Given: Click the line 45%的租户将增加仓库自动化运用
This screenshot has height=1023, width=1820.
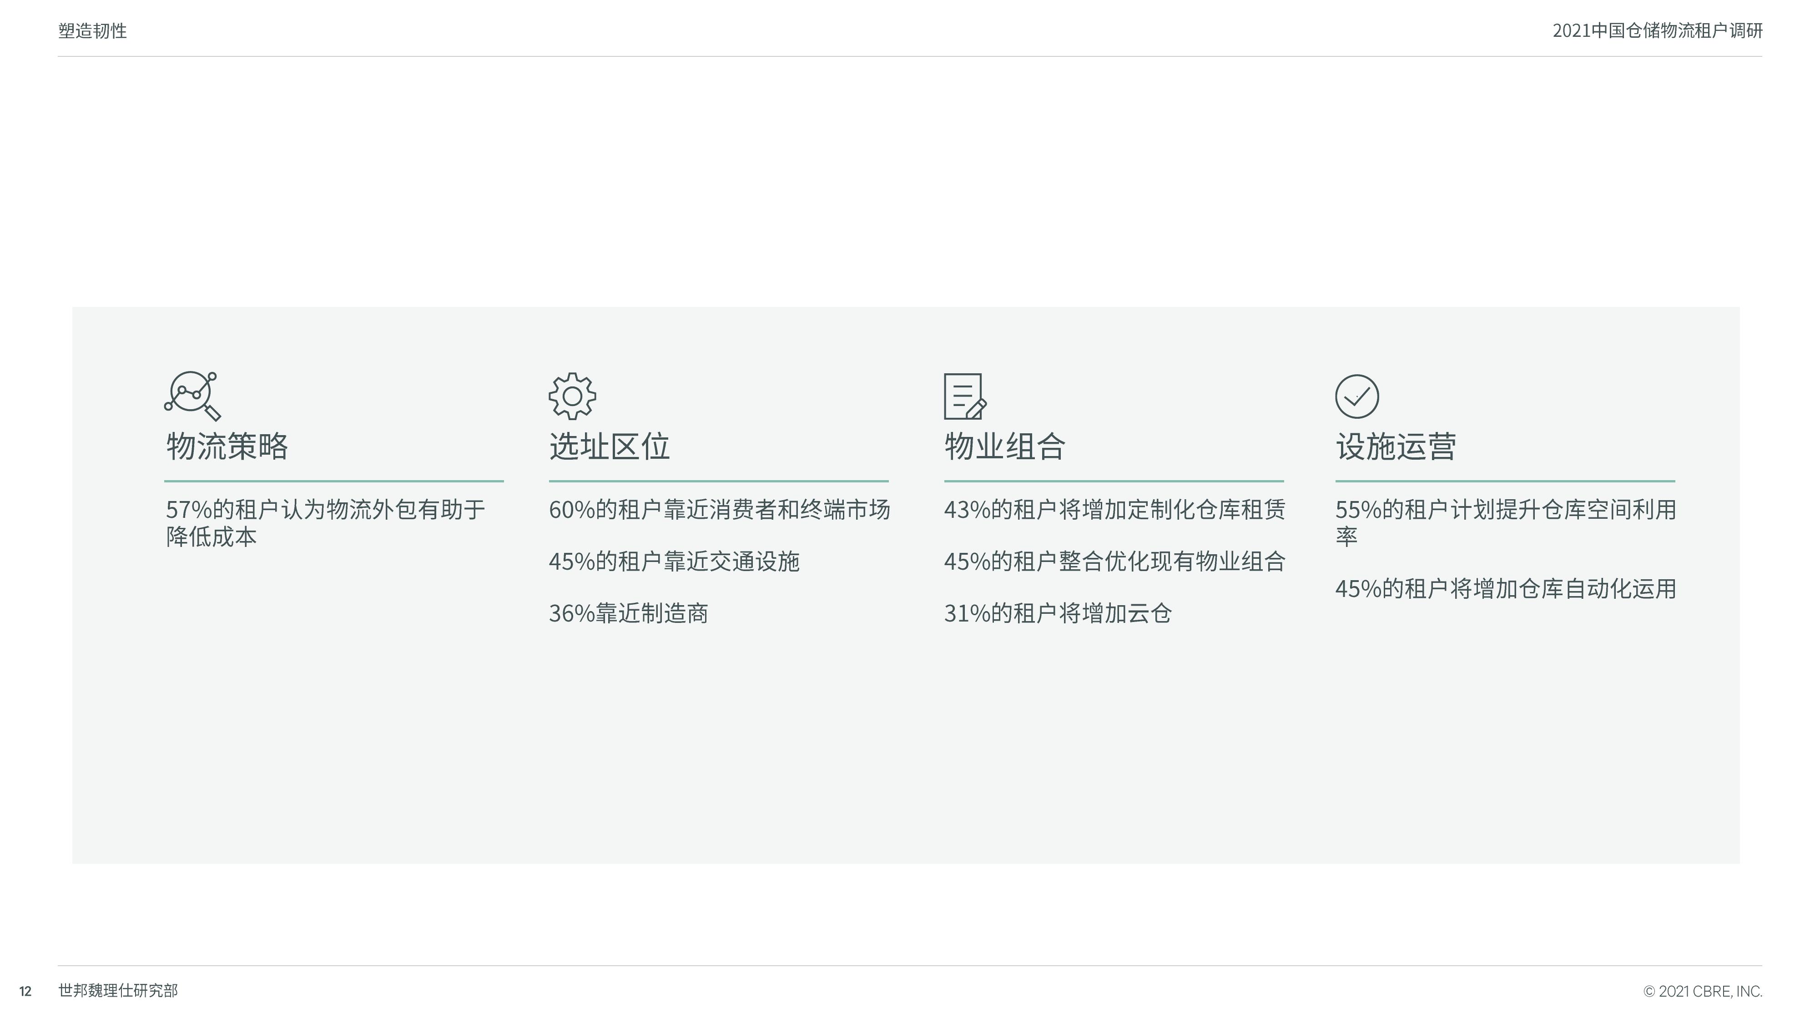Looking at the screenshot, I should click(x=1506, y=589).
